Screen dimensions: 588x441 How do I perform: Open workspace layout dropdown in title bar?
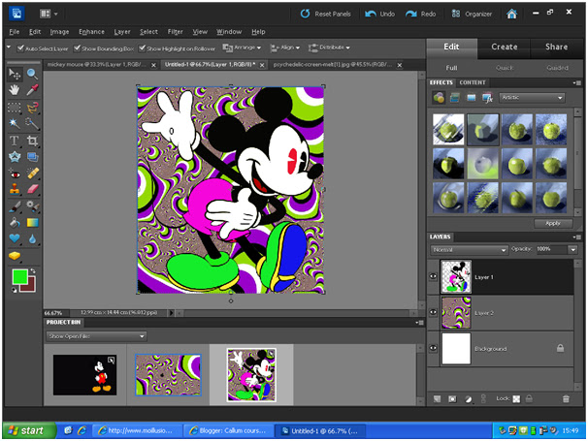coord(49,14)
